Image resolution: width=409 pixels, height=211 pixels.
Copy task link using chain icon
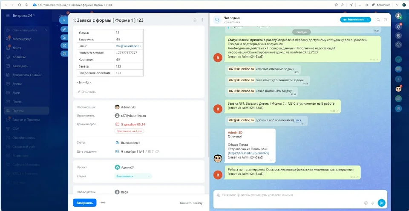(64, 29)
